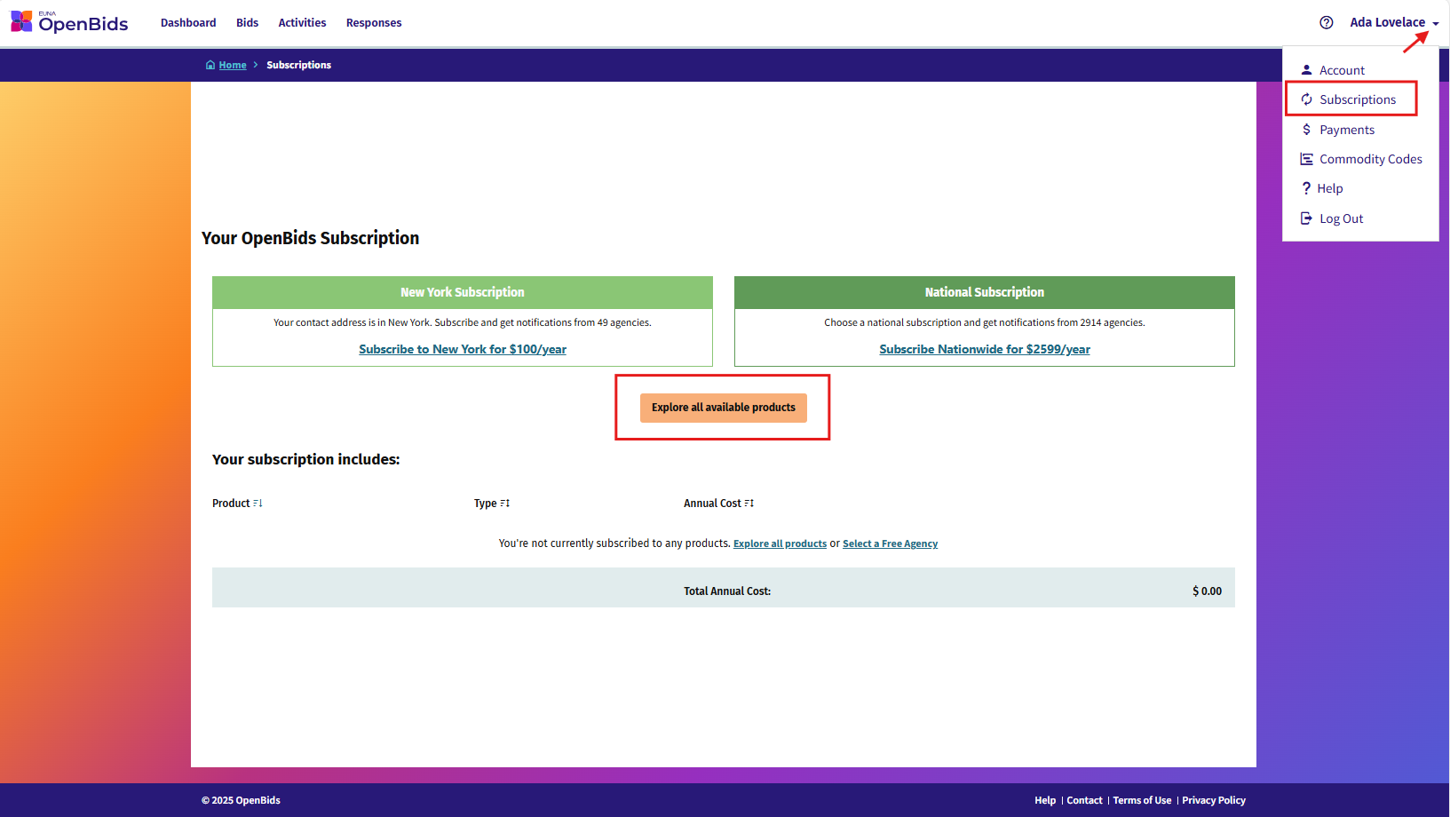Open the Responses menu
Viewport: 1450px width, 817px height.
click(374, 23)
